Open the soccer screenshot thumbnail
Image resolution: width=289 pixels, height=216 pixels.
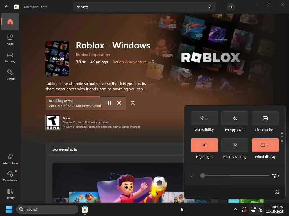click(118, 182)
